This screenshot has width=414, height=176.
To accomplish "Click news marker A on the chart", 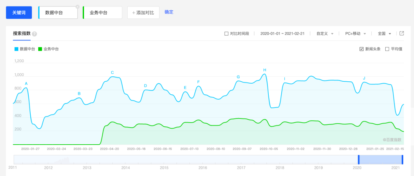I will pos(26,84).
